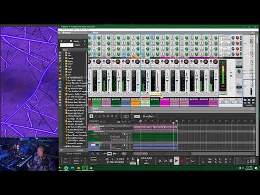Click the browser Forward arrow
260x195 pixels.
coord(65,41)
